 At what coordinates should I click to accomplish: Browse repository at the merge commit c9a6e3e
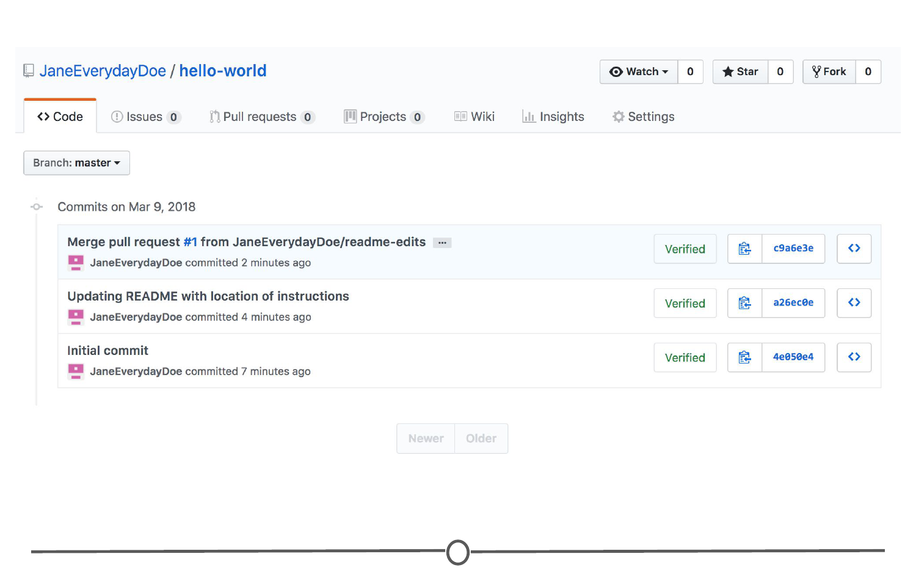point(854,249)
